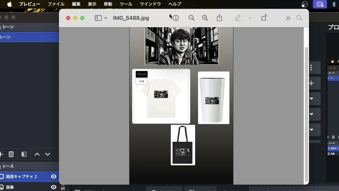The image size is (339, 191).
Task: Click the Preview window vertical scrollbar
Action: pos(307,114)
